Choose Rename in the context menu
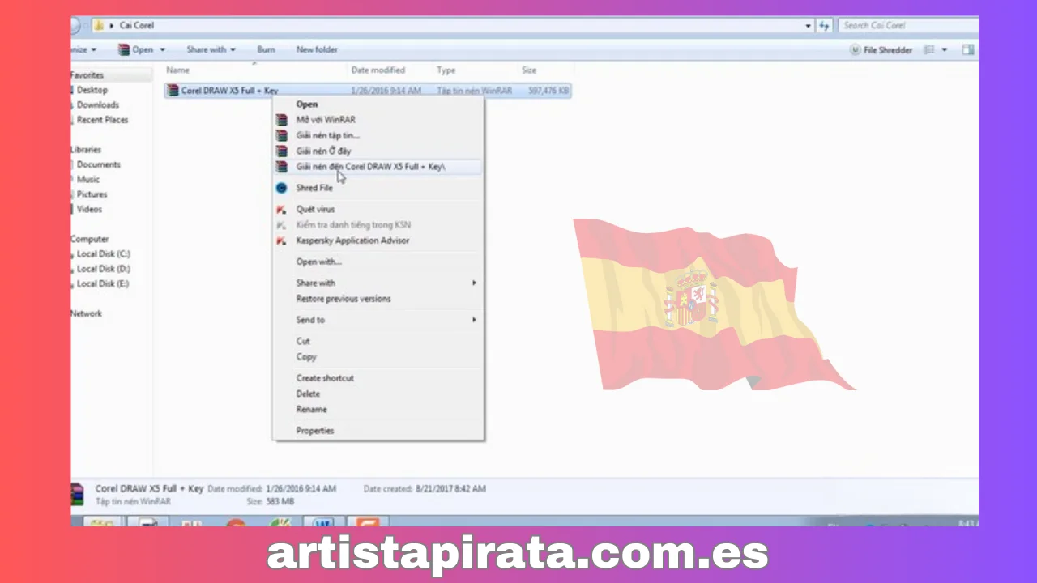Viewport: 1037px width, 583px height. click(311, 410)
